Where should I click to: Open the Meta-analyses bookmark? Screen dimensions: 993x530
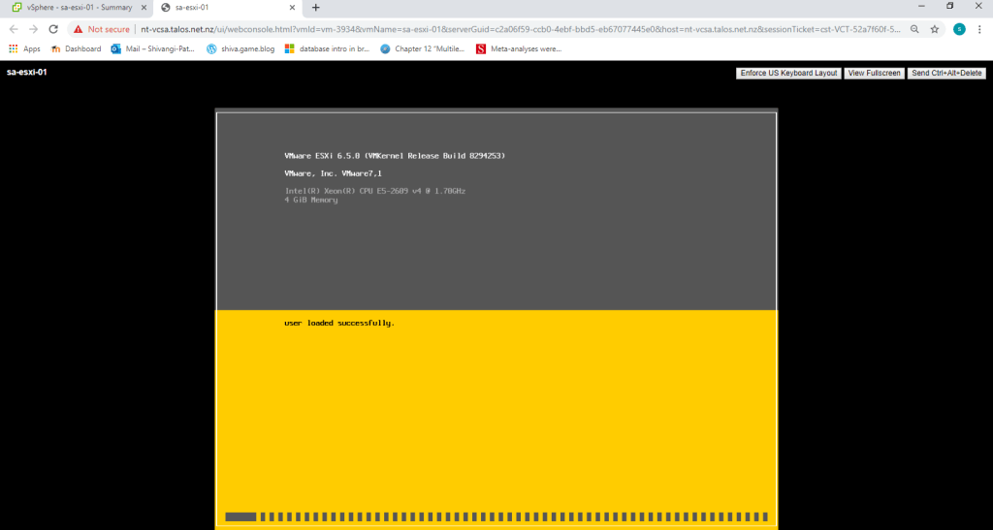click(519, 48)
